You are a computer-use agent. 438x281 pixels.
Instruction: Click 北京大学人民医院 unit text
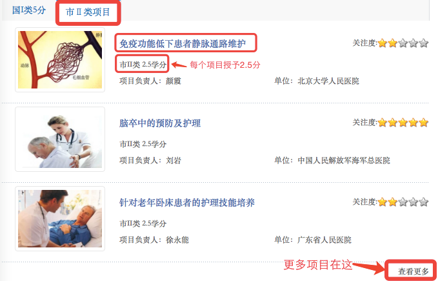(328, 81)
